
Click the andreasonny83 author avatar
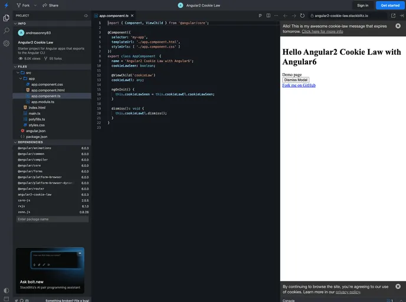(x=21, y=32)
